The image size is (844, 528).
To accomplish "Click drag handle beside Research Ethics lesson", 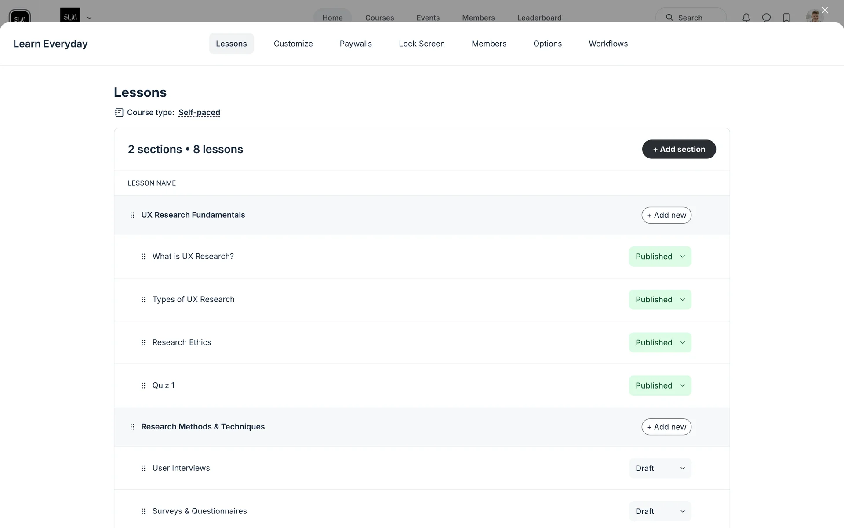I will pyautogui.click(x=143, y=342).
